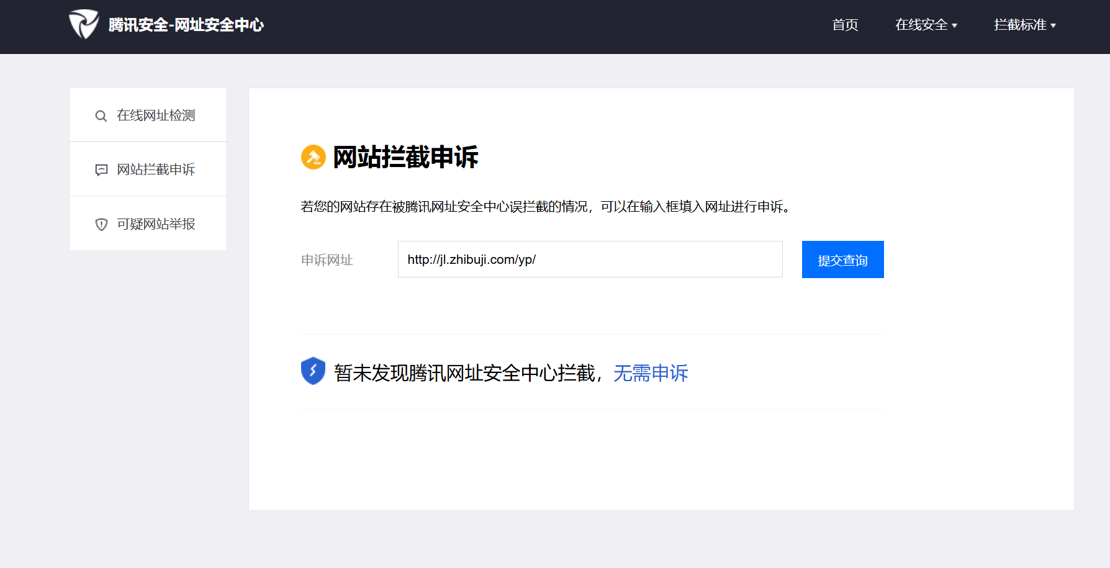Click the chat bubble icon beside 网站拦截申诉
1110x568 pixels.
point(101,170)
